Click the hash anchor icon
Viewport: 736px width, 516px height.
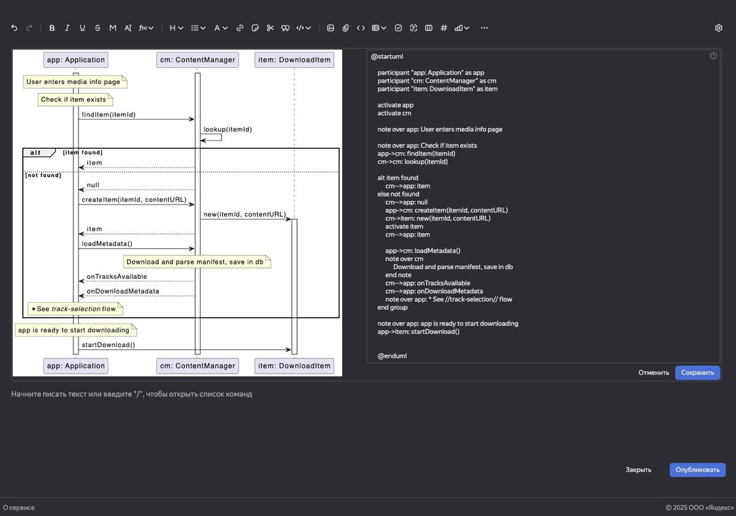point(444,28)
